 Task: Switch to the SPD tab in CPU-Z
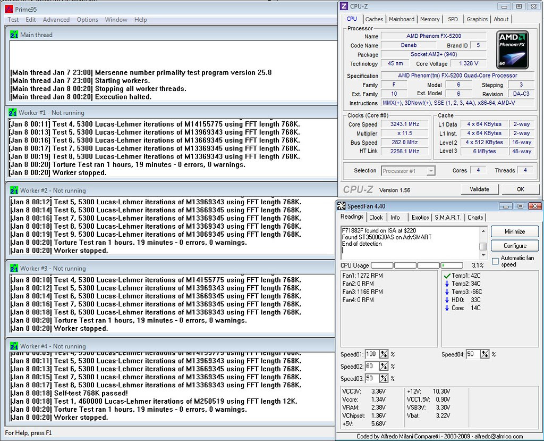453,20
